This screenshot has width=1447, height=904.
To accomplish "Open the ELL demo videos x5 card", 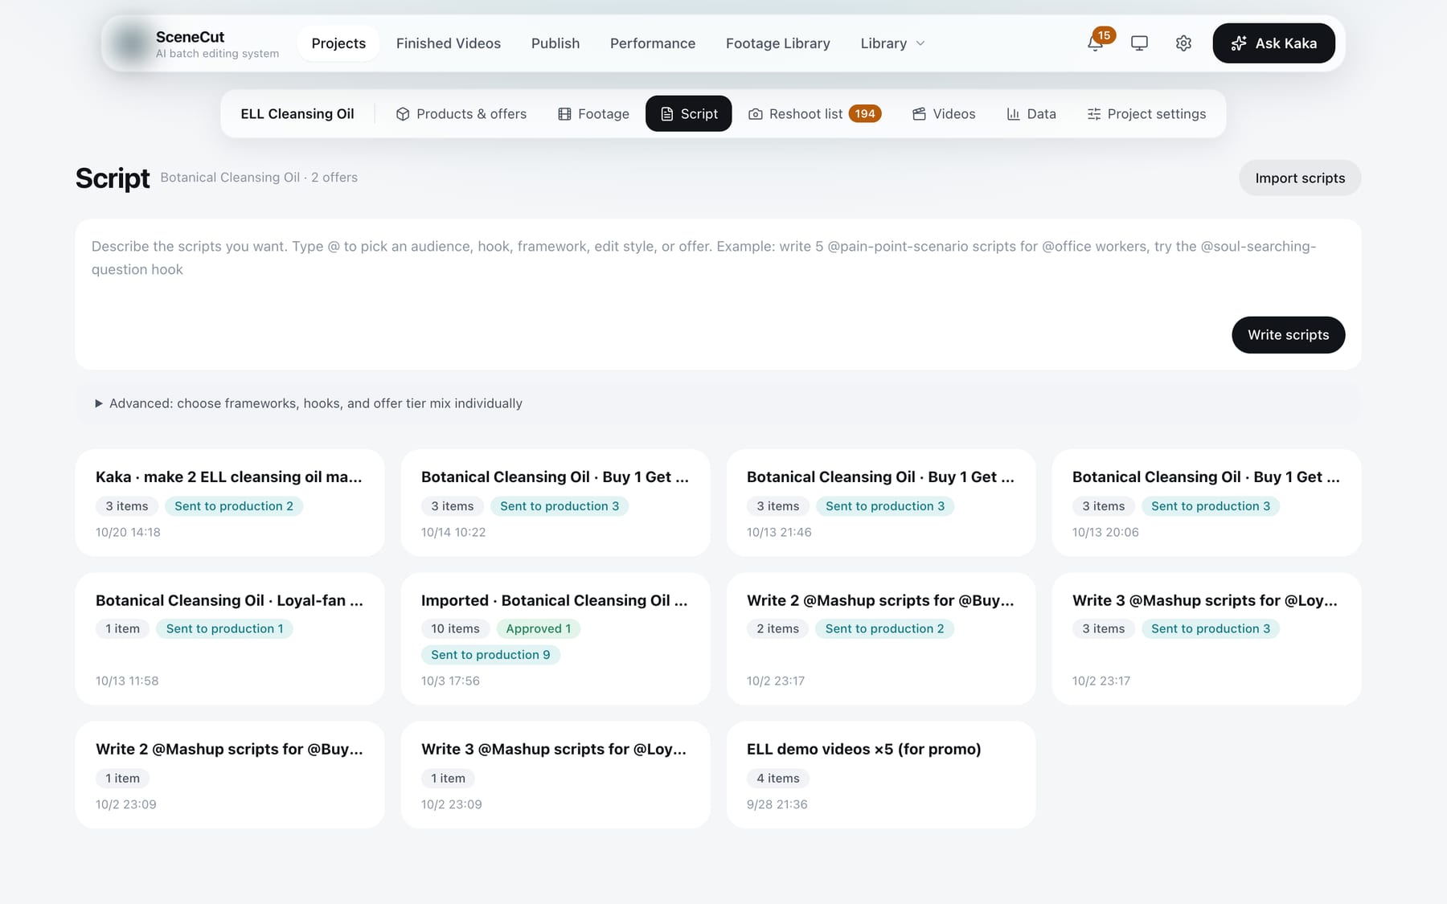I will (881, 775).
